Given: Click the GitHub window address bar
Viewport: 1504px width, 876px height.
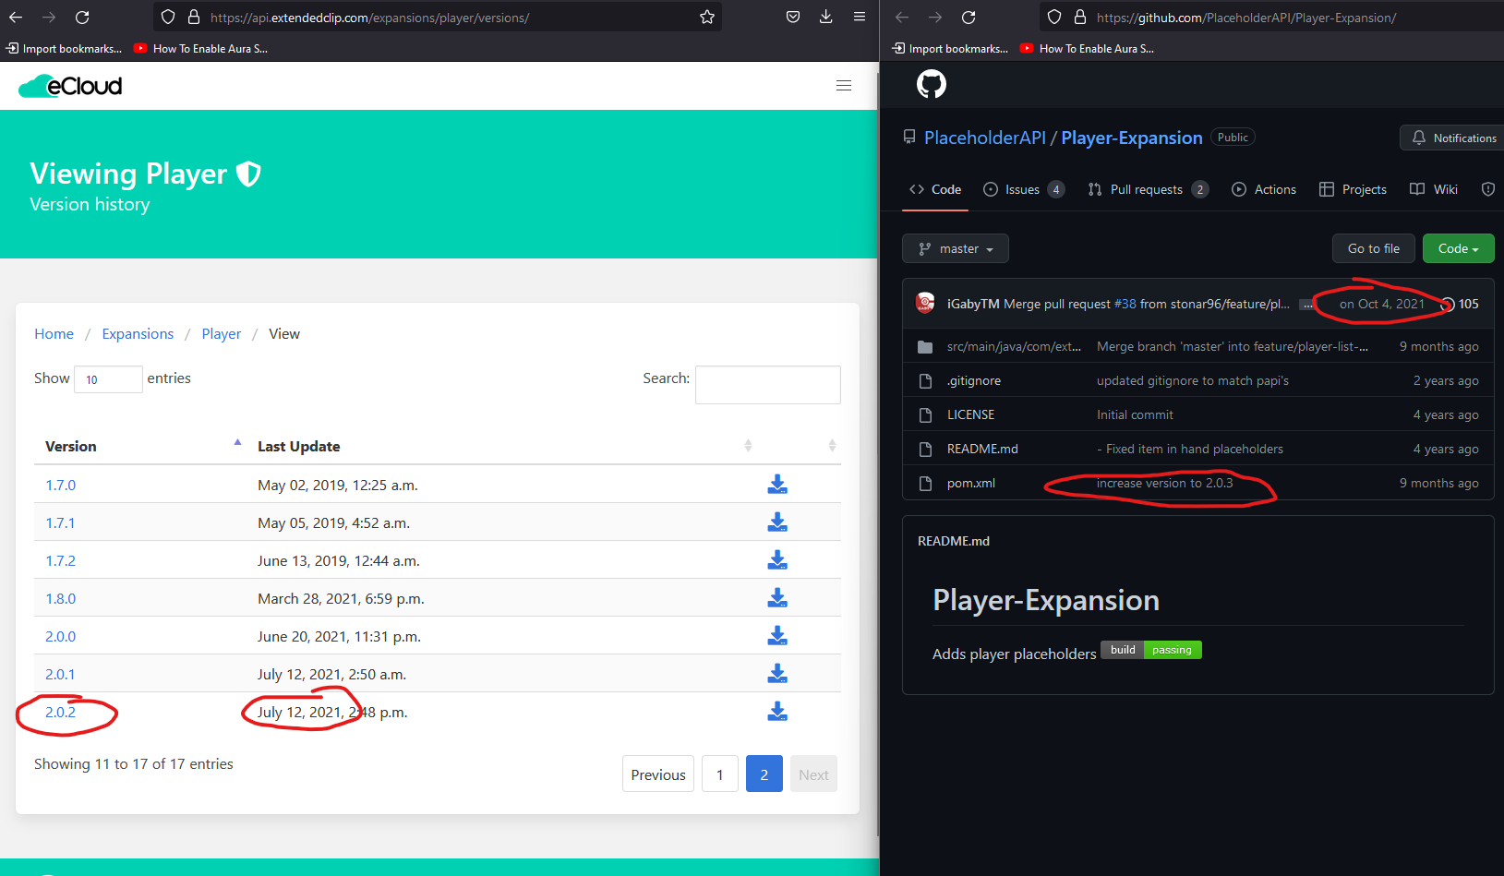Looking at the screenshot, I should (1271, 18).
